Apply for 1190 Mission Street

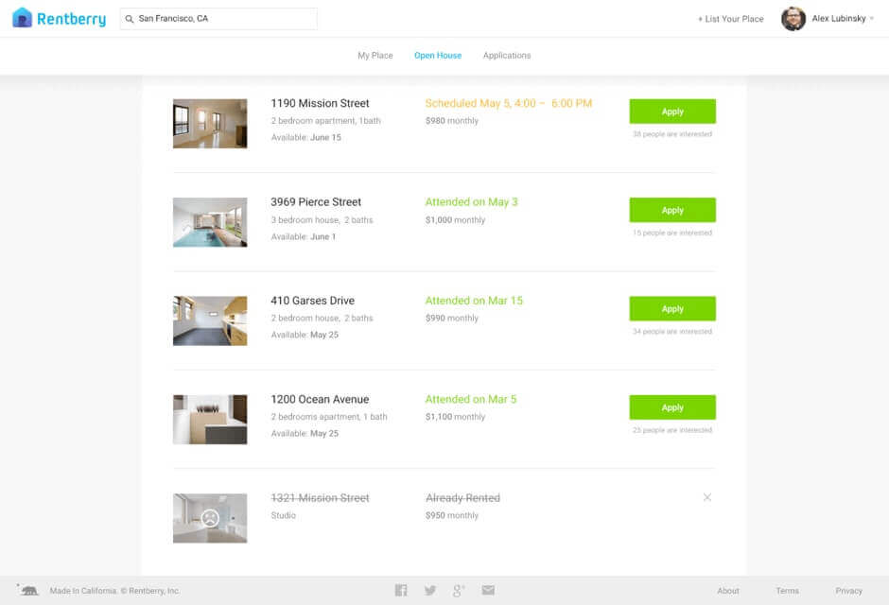tap(672, 112)
